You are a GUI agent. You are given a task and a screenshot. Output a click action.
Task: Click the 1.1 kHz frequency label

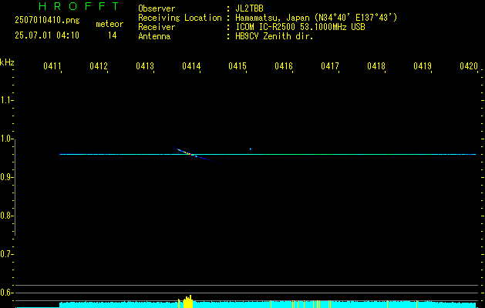coord(6,100)
